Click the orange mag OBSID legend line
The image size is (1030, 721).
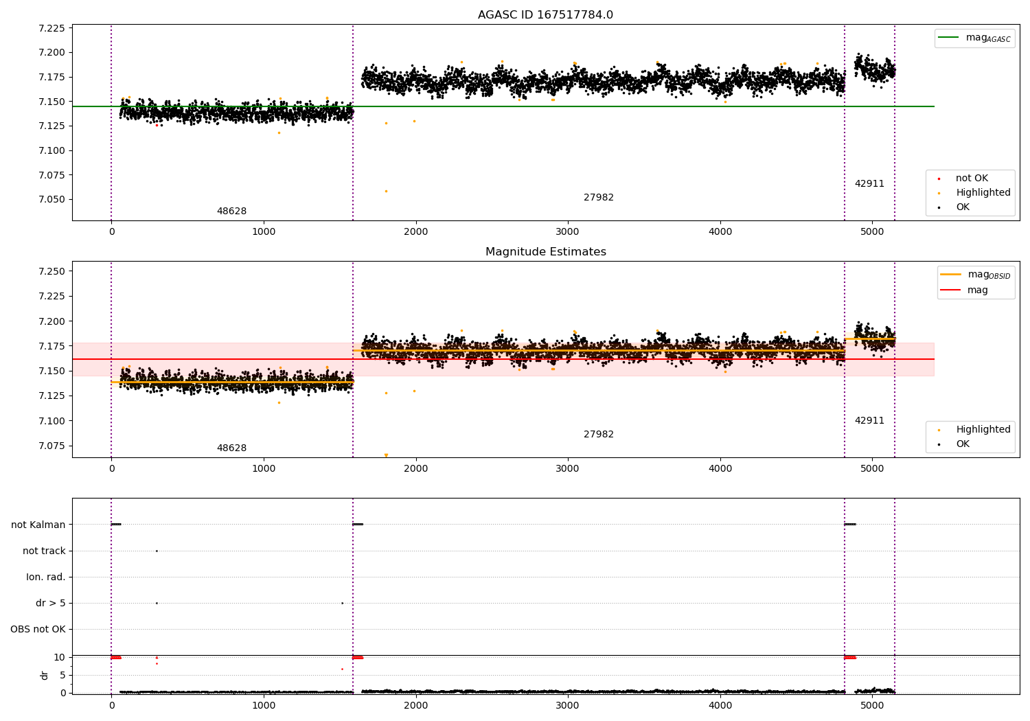[950, 275]
